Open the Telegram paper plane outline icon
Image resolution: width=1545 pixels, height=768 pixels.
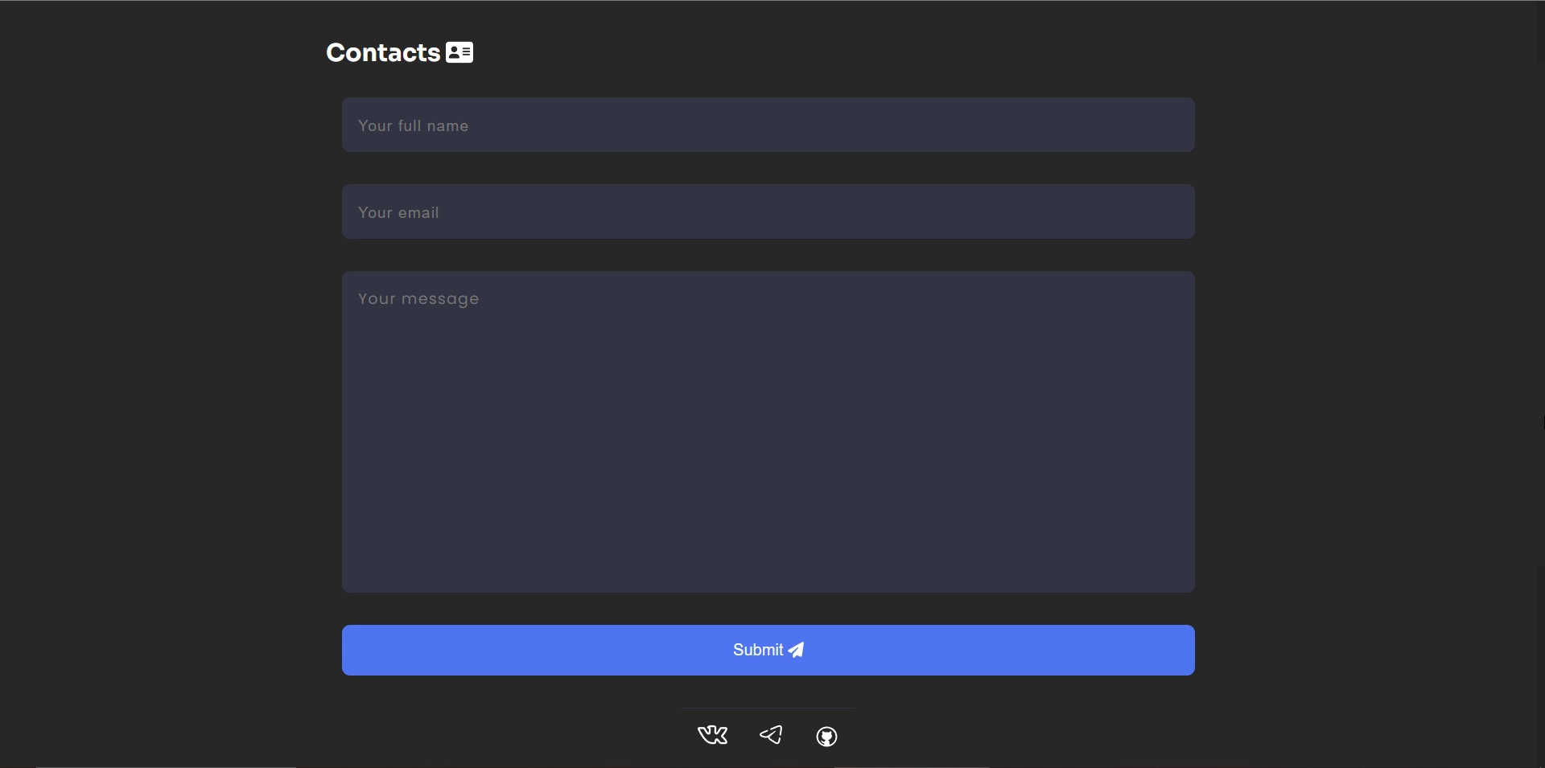click(771, 735)
